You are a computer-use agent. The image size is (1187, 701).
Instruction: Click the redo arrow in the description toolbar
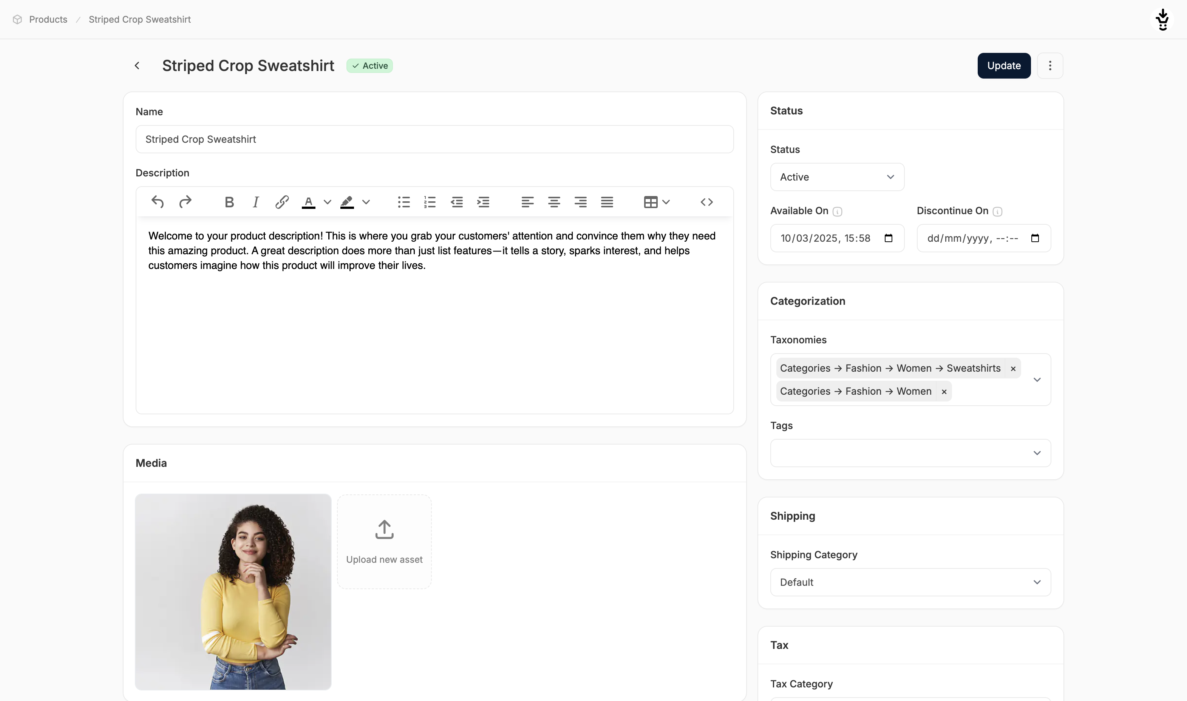coord(185,202)
